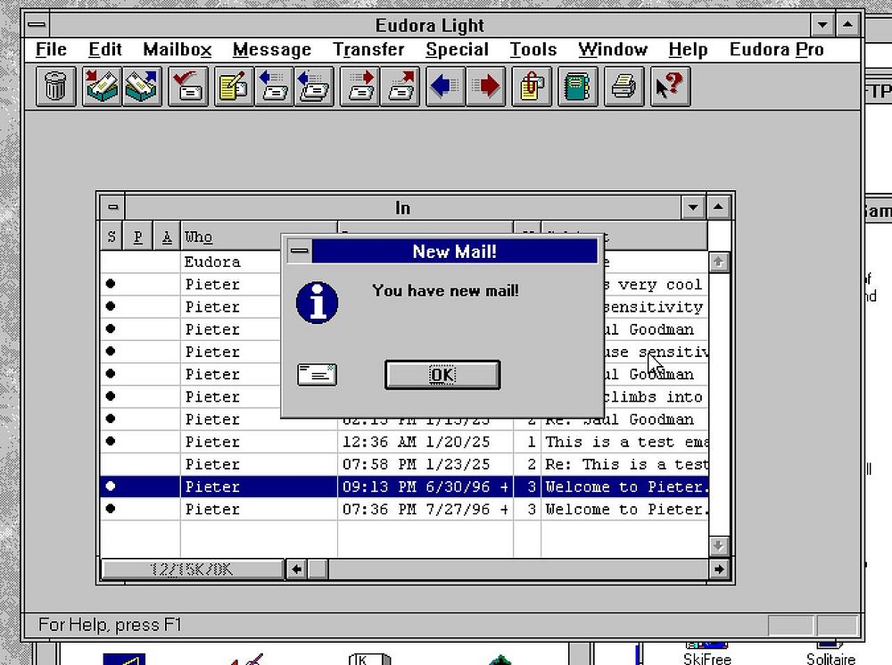Open the In window control menu box
This screenshot has height=665, width=892.
pos(112,207)
